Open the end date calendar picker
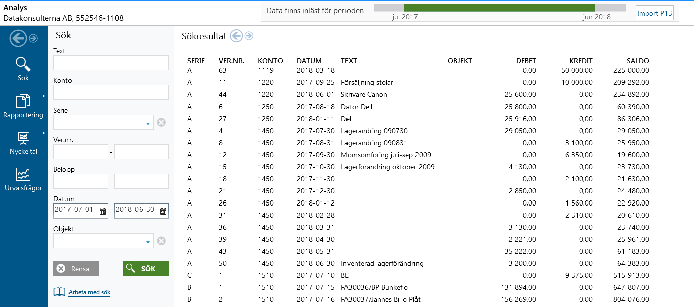The height and width of the screenshot is (307, 694). (x=163, y=211)
